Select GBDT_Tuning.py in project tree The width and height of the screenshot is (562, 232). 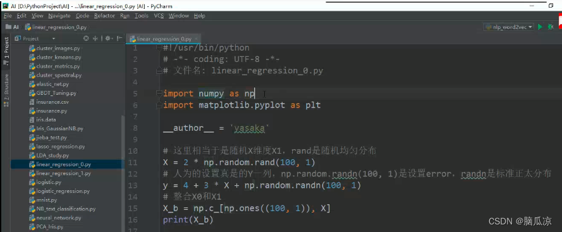coord(52,93)
